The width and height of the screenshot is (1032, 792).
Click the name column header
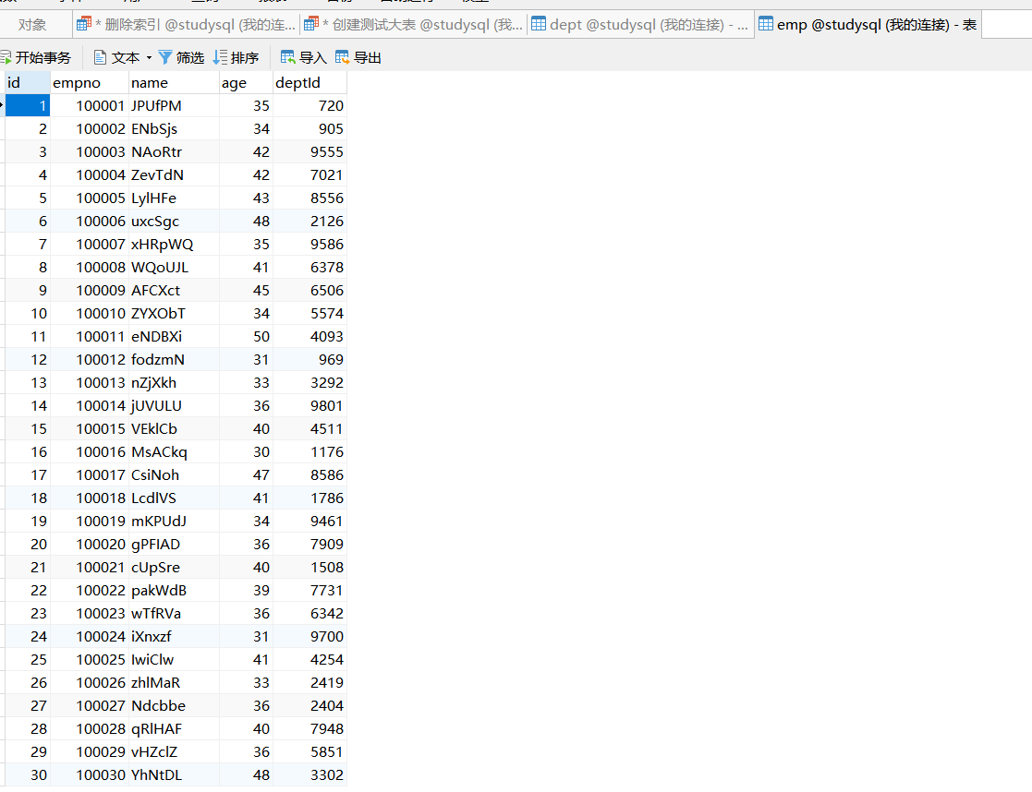(173, 83)
